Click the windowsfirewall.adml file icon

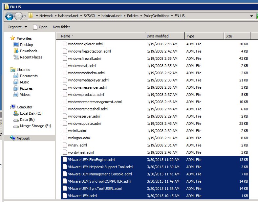(65, 58)
